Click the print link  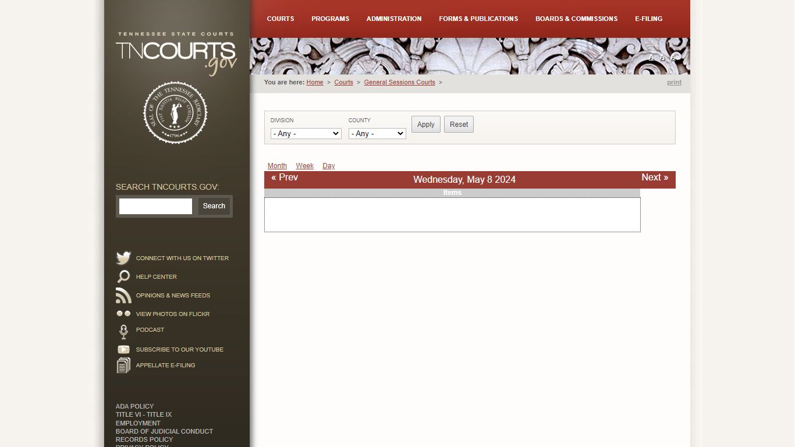point(675,83)
